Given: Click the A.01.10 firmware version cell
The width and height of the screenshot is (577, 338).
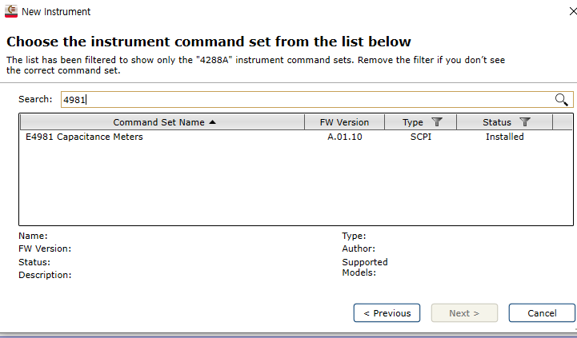Looking at the screenshot, I should coord(344,137).
